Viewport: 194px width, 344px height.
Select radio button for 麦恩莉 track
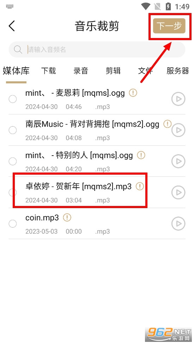click(x=13, y=99)
